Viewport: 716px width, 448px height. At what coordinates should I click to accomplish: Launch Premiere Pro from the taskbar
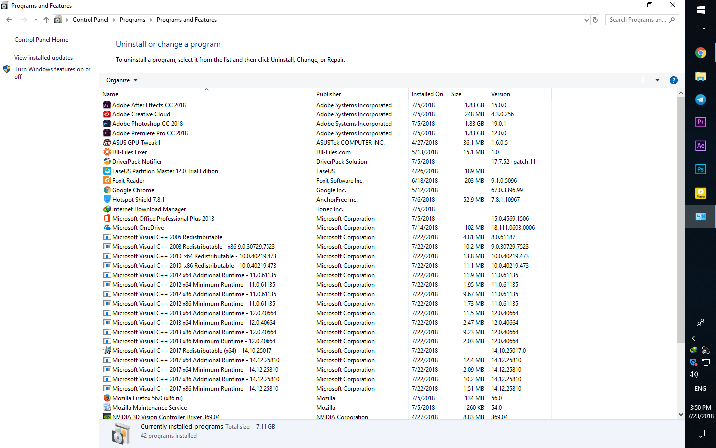point(701,122)
